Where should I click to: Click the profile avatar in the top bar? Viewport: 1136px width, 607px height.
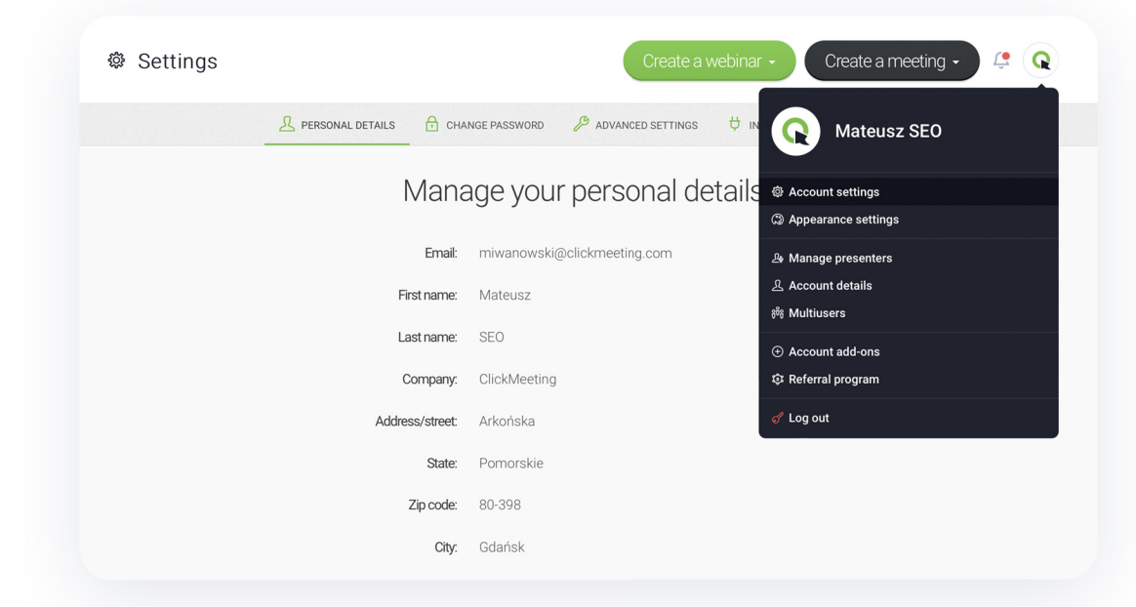coord(1040,61)
